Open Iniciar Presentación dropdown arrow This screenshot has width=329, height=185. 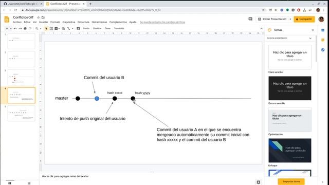(290, 19)
